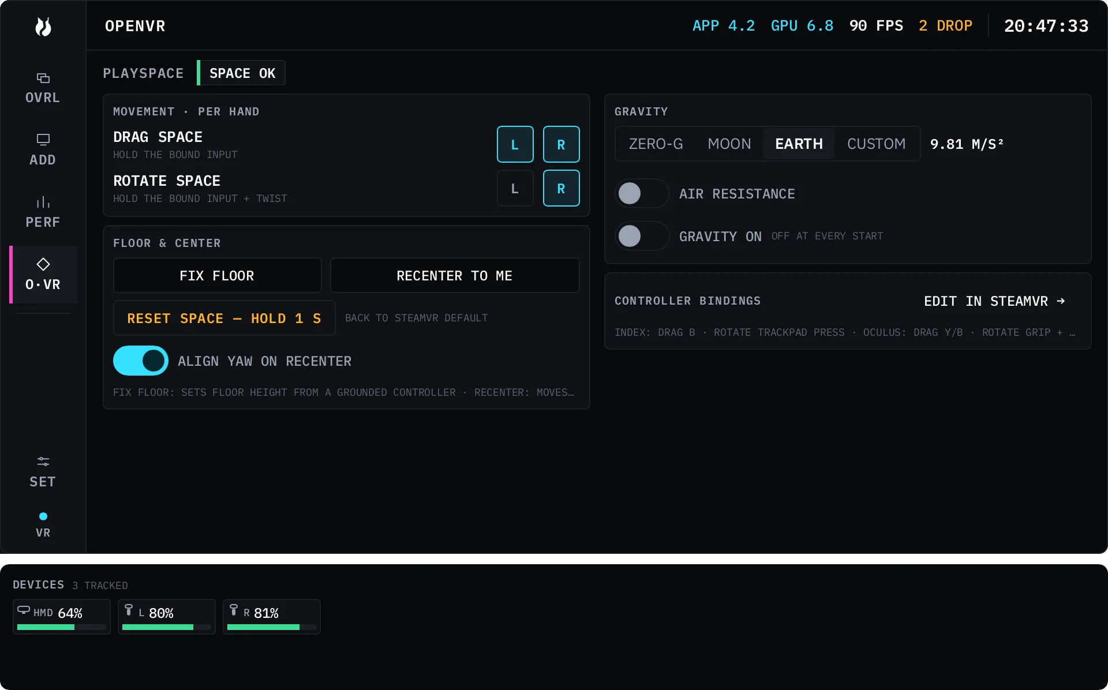The width and height of the screenshot is (1108, 690).
Task: Click the 9.81 M/S² gravity value
Action: pos(967,144)
